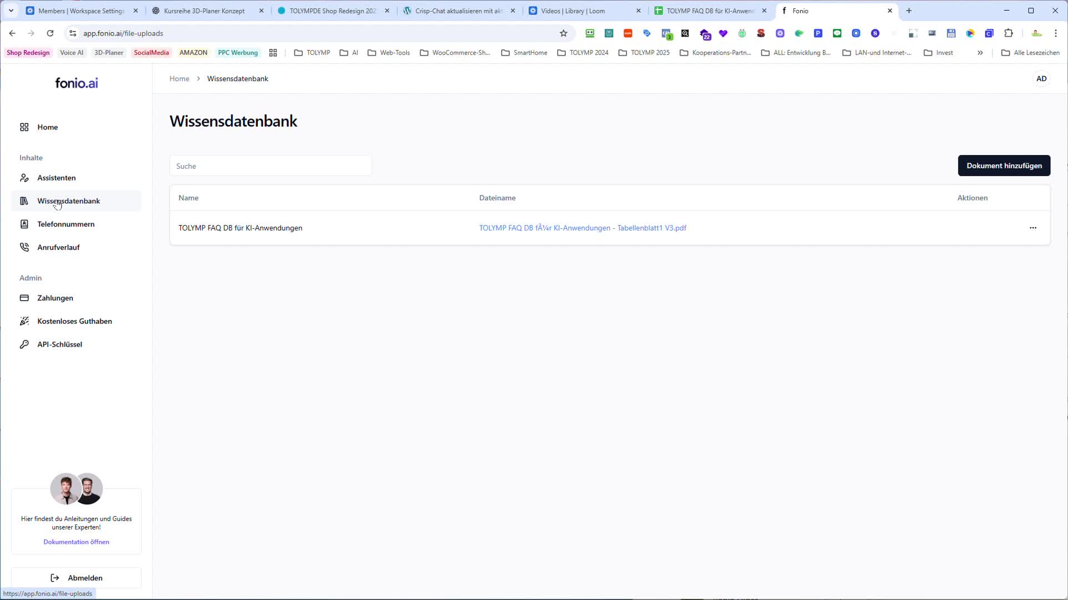Viewport: 1068px width, 600px height.
Task: Open Anrufverlauf via its phone icon
Action: pyautogui.click(x=24, y=247)
